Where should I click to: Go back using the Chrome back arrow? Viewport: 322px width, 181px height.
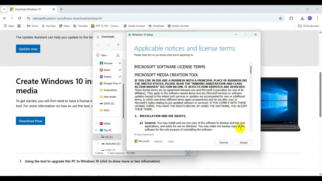(x=5, y=18)
